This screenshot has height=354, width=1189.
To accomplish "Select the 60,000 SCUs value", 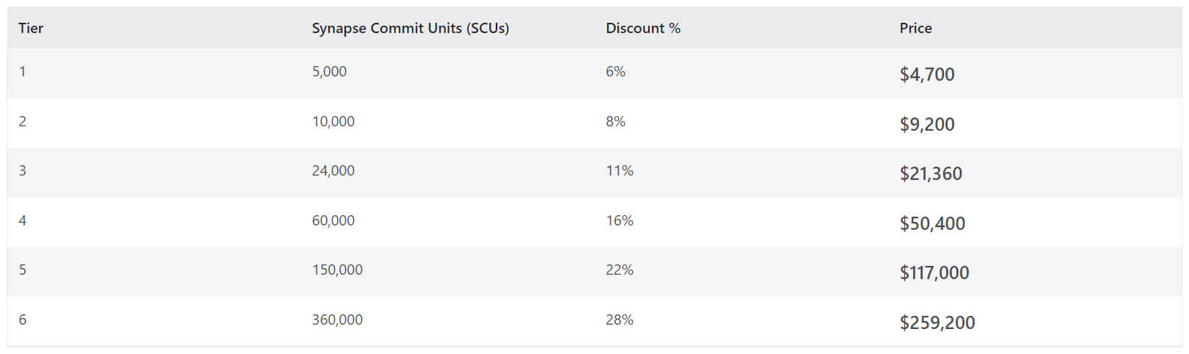I will [333, 220].
